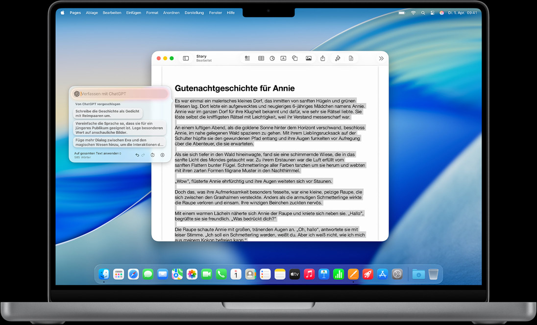Click the redo arrow in the ChatGPT panel
The width and height of the screenshot is (537, 325).
(x=143, y=155)
